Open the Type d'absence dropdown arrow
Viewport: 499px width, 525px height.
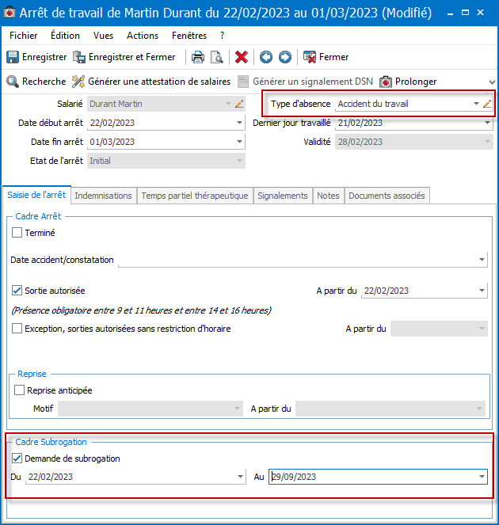476,104
